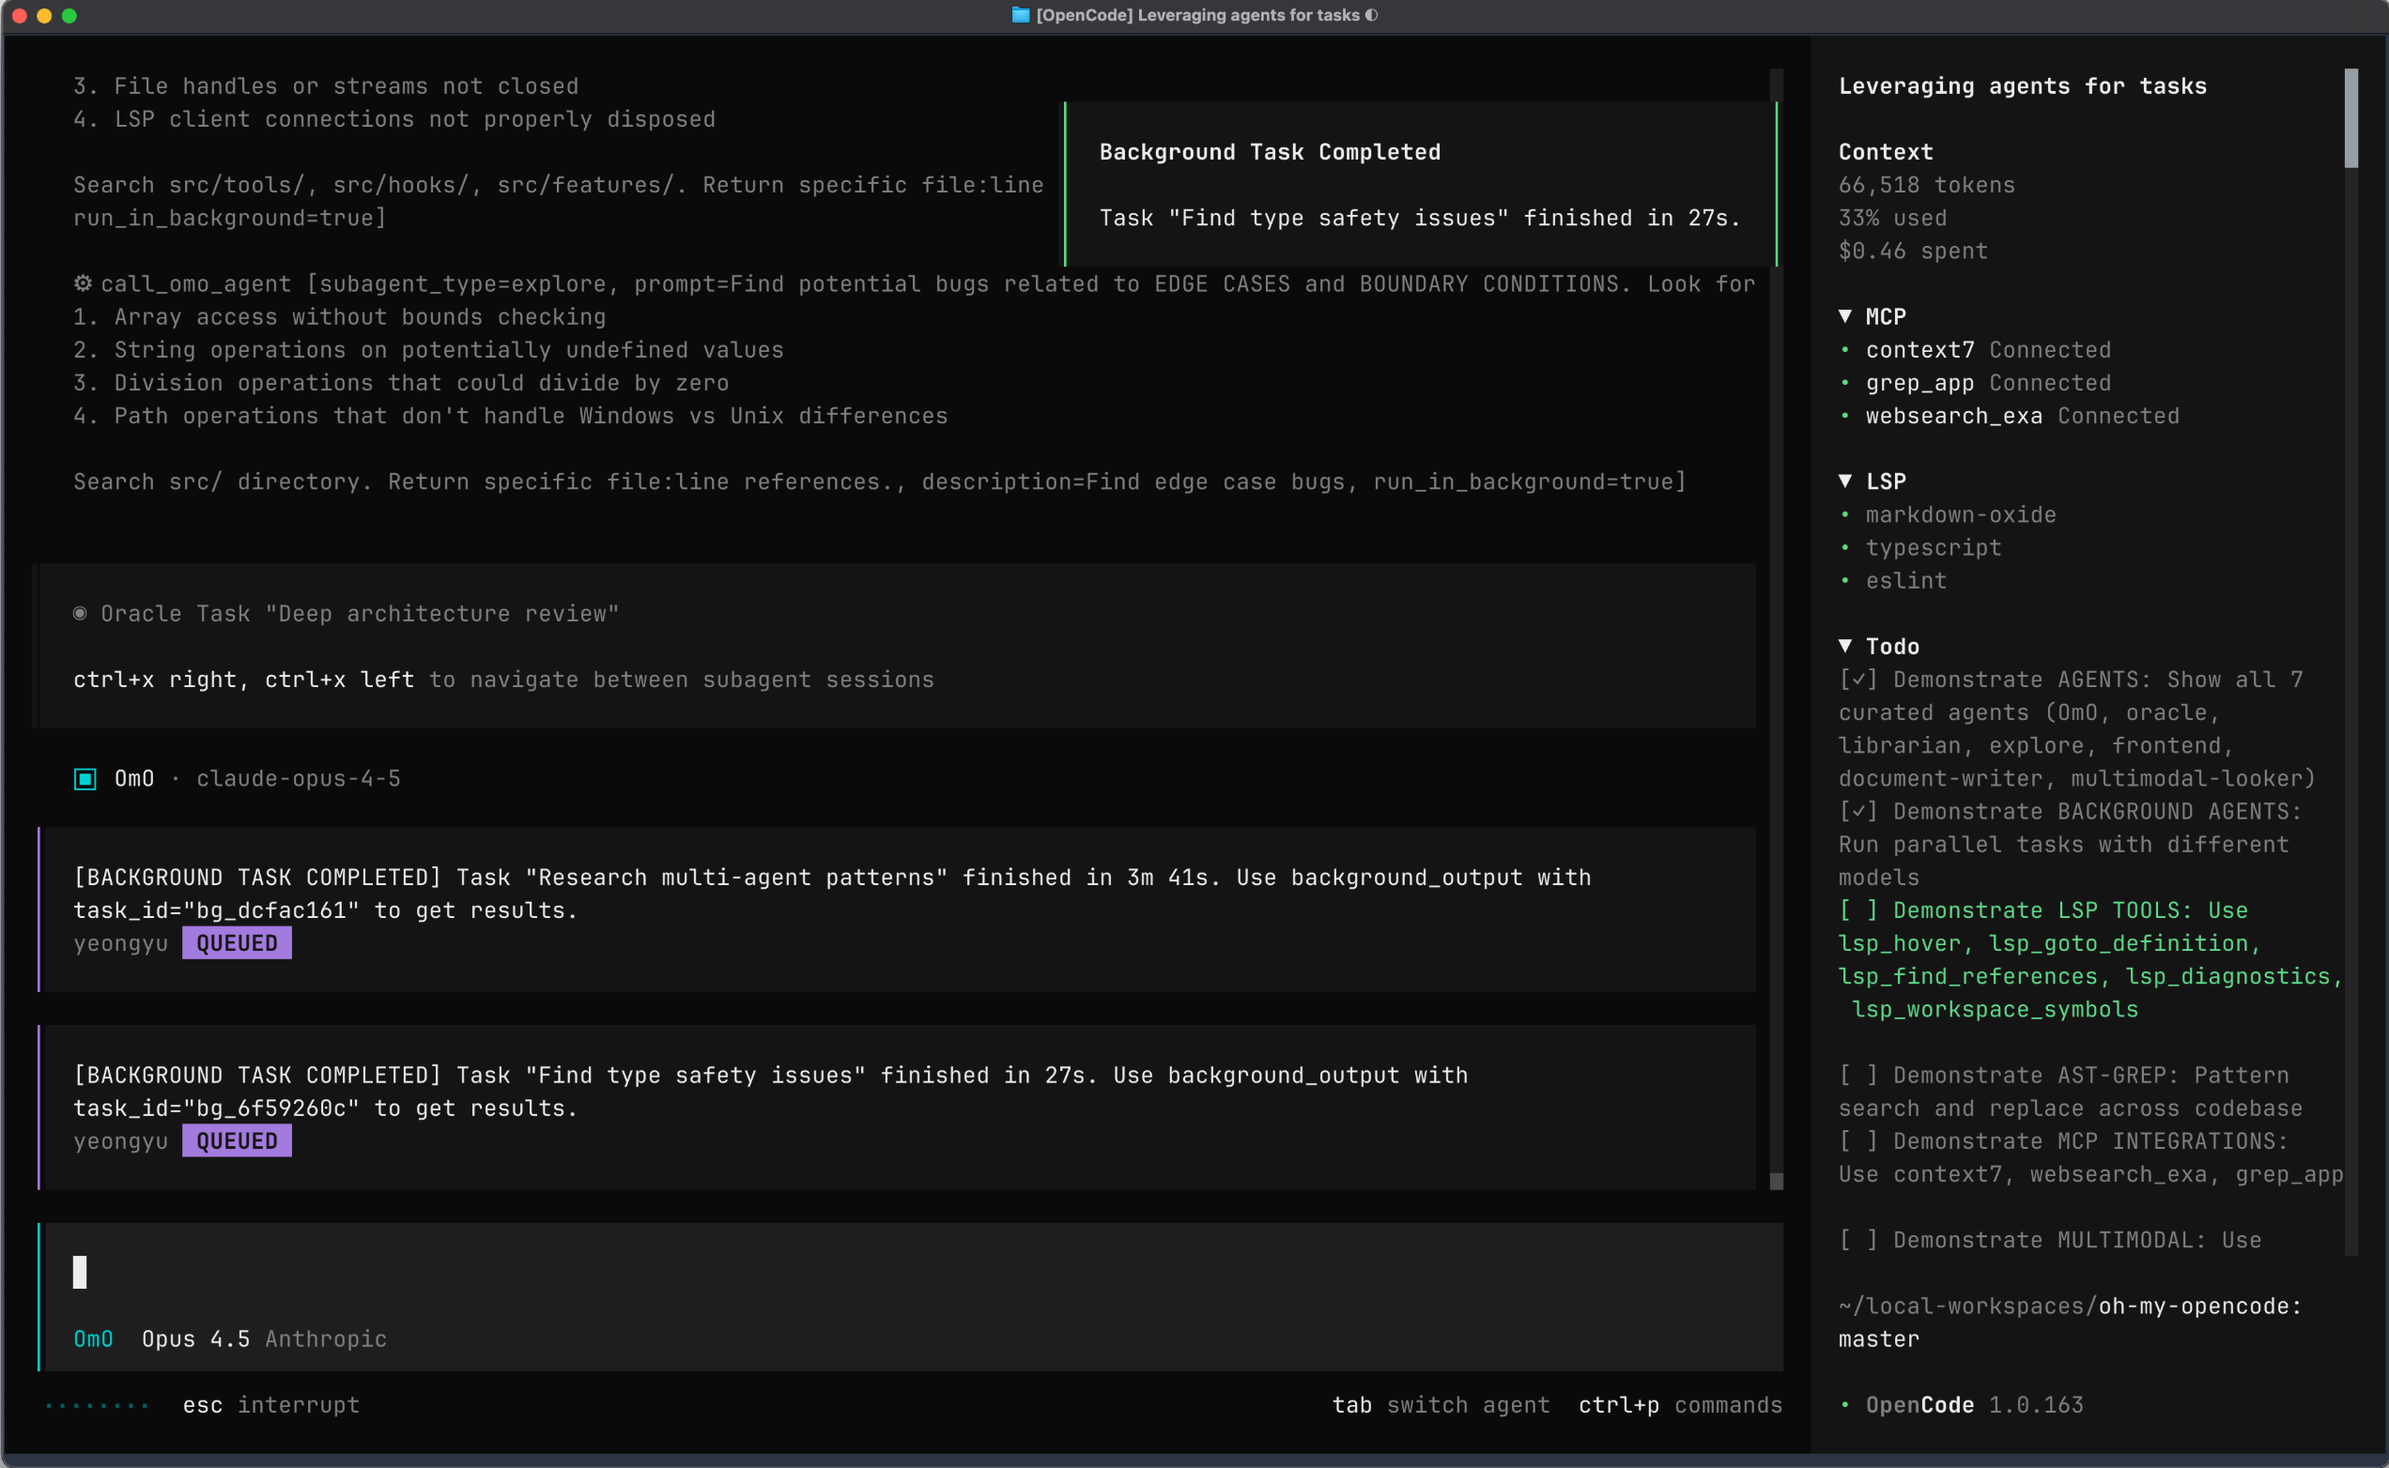Image resolution: width=2389 pixels, height=1468 pixels.
Task: Click the gear icon beside call_omo_agent
Action: click(84, 283)
